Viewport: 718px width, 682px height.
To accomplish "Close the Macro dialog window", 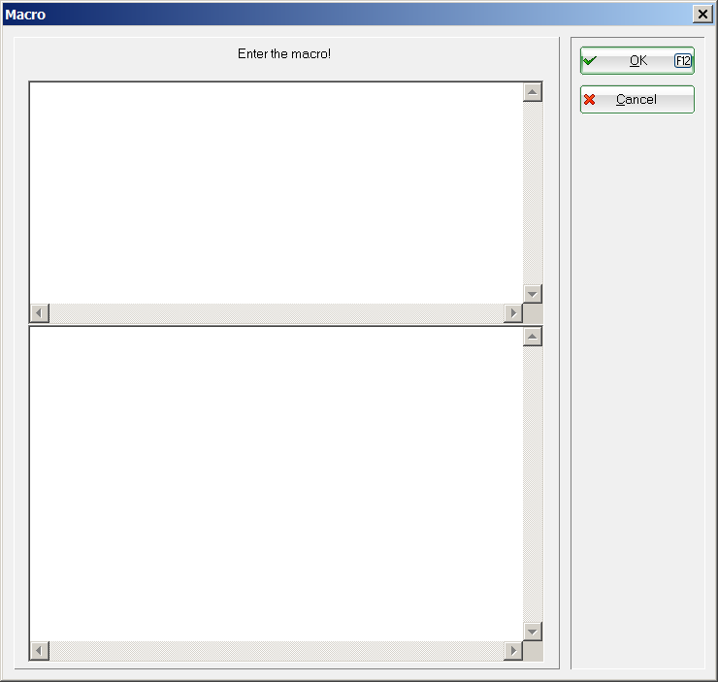I will (x=702, y=15).
